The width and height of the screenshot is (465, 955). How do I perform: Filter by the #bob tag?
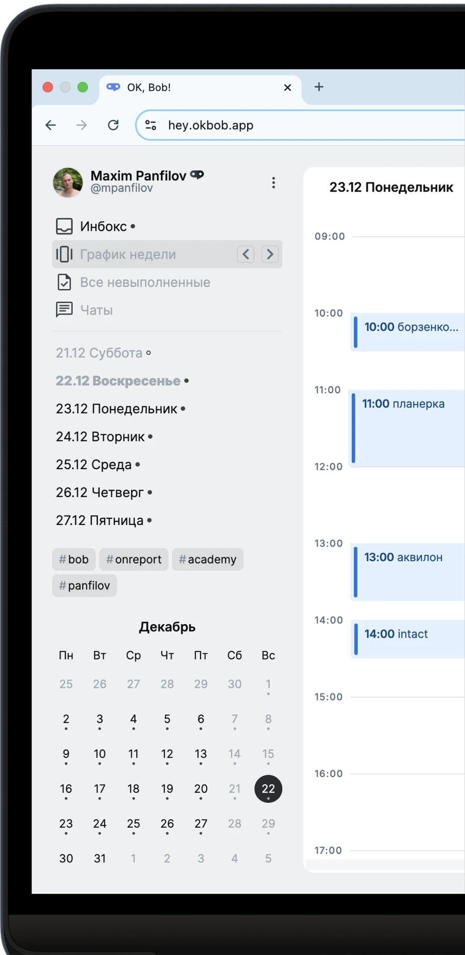click(x=74, y=559)
